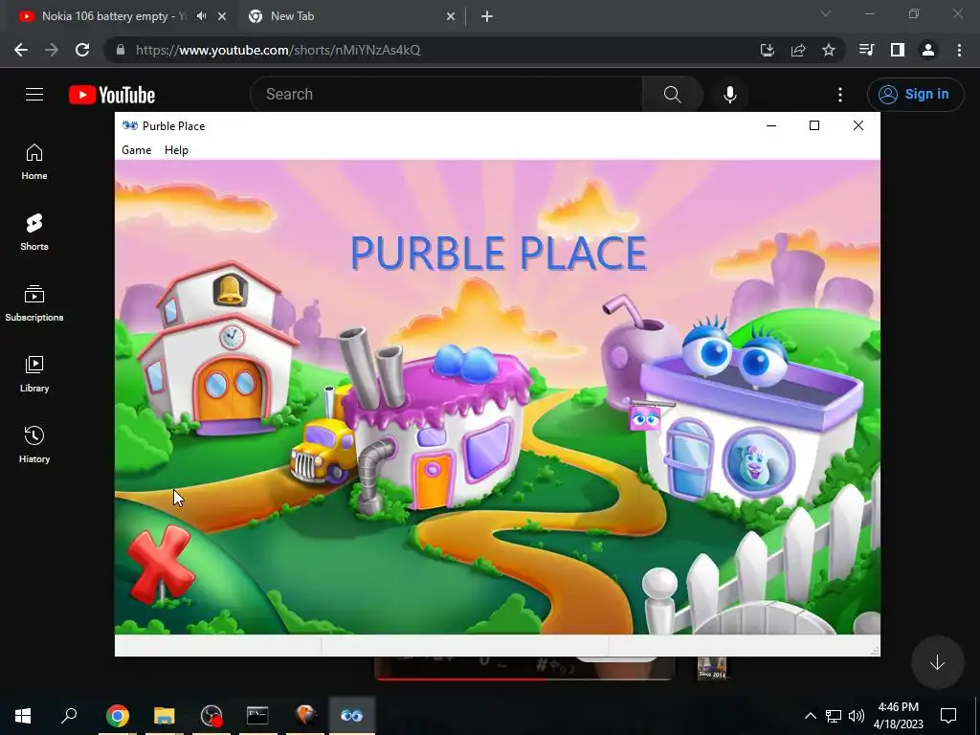Open Library in YouTube sidebar
This screenshot has width=980, height=735.
[x=34, y=374]
